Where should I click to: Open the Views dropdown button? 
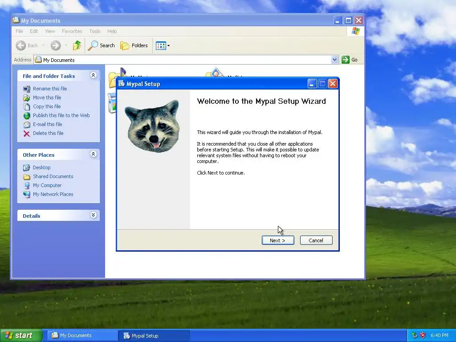coord(163,45)
